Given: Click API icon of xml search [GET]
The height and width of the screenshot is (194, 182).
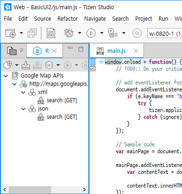Looking at the screenshot, I should pyautogui.click(x=41, y=101).
